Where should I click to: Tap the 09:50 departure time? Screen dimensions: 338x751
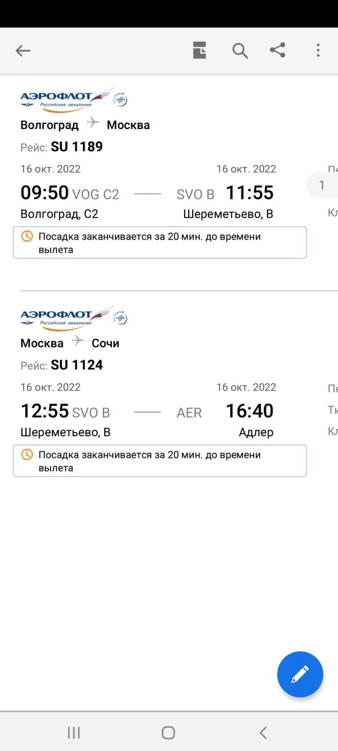pyautogui.click(x=45, y=193)
